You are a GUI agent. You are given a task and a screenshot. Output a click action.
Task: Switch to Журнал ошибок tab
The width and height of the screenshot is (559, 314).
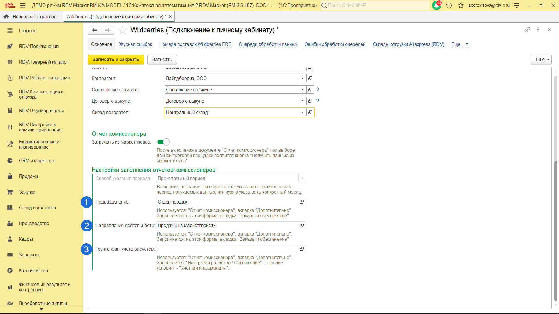tap(135, 44)
